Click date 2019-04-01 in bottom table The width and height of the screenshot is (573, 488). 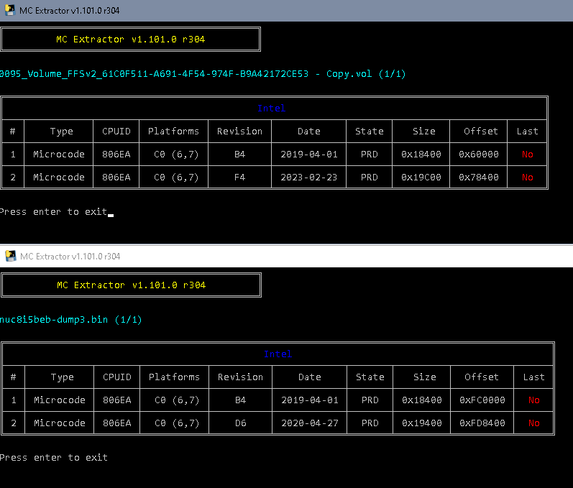pyautogui.click(x=310, y=400)
